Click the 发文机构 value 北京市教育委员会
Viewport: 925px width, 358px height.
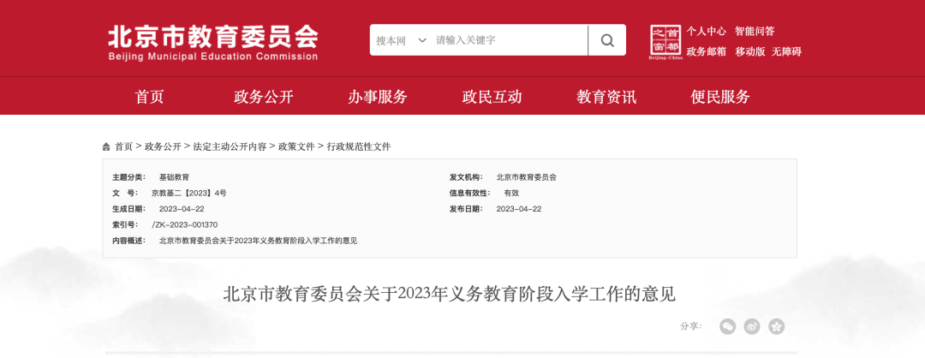click(527, 177)
